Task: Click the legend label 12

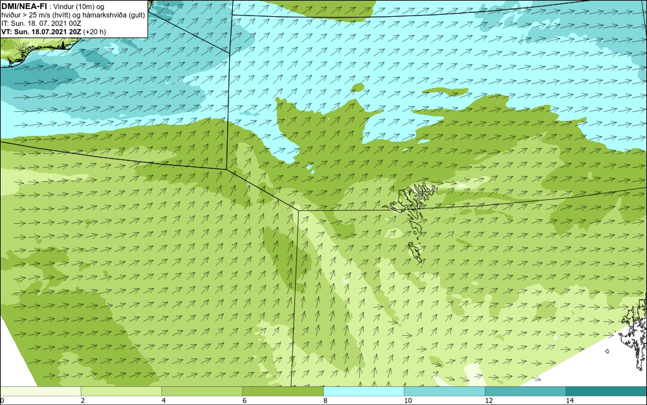Action: (x=488, y=400)
